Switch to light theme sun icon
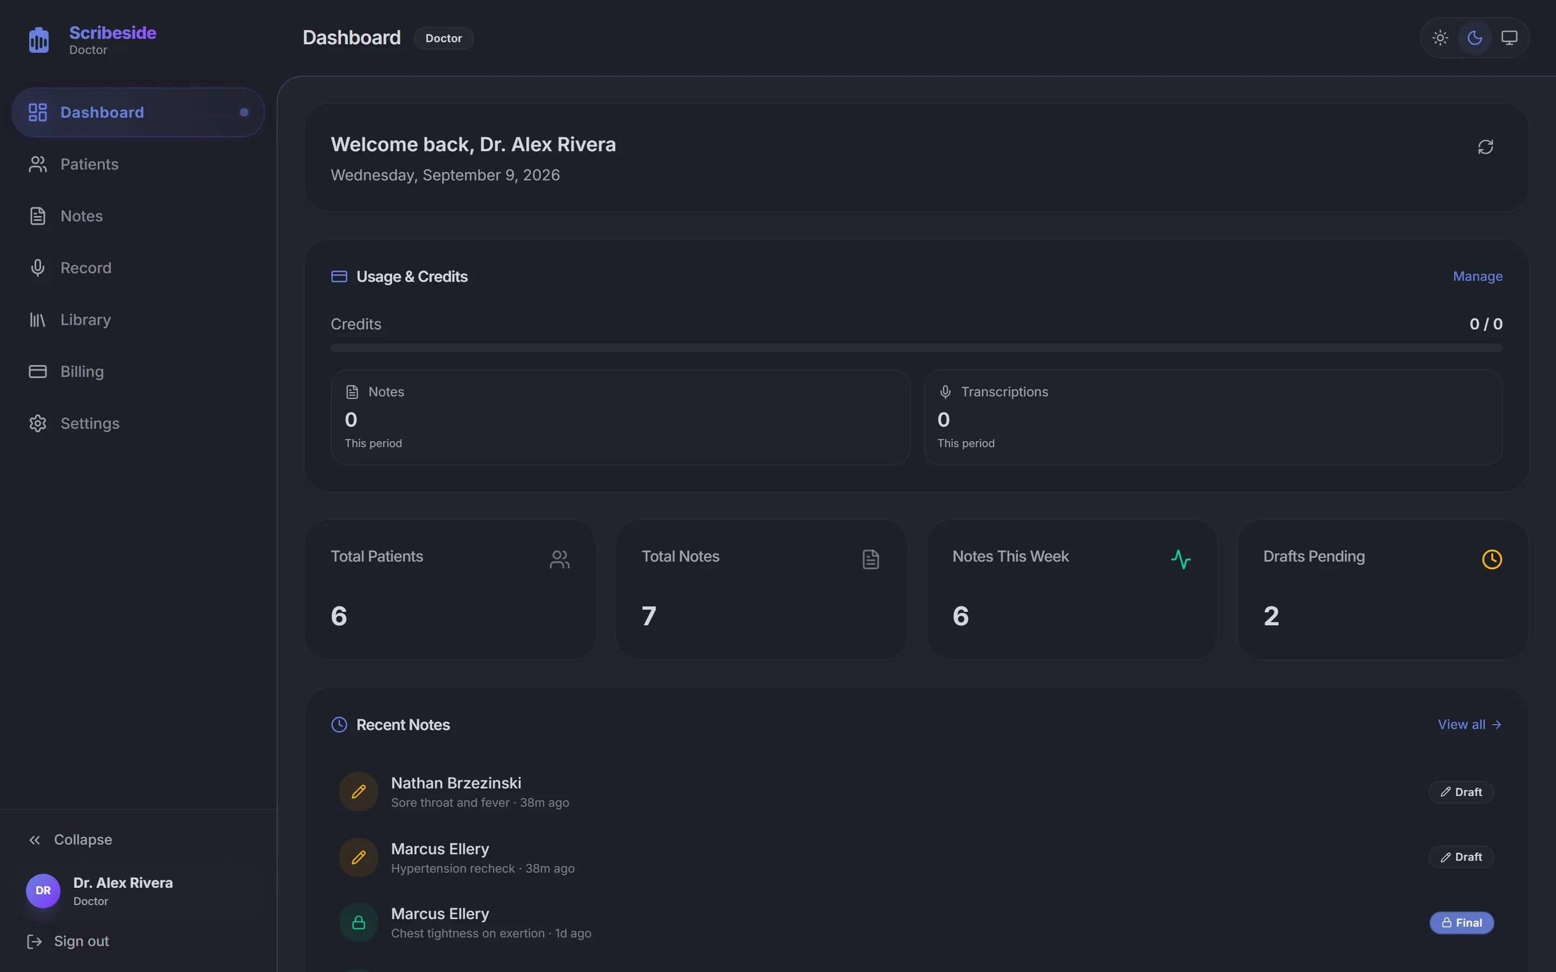Viewport: 1556px width, 972px height. pos(1440,38)
